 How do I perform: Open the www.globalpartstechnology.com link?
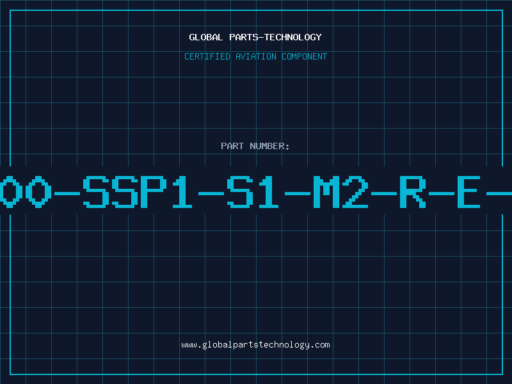(x=255, y=345)
